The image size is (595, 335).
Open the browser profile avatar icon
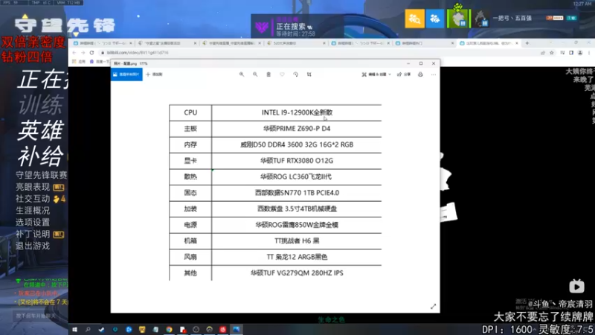580,53
